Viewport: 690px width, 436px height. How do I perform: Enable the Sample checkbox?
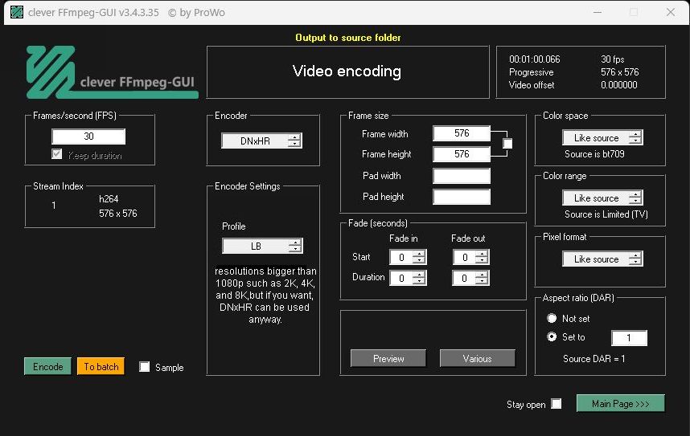click(x=144, y=367)
